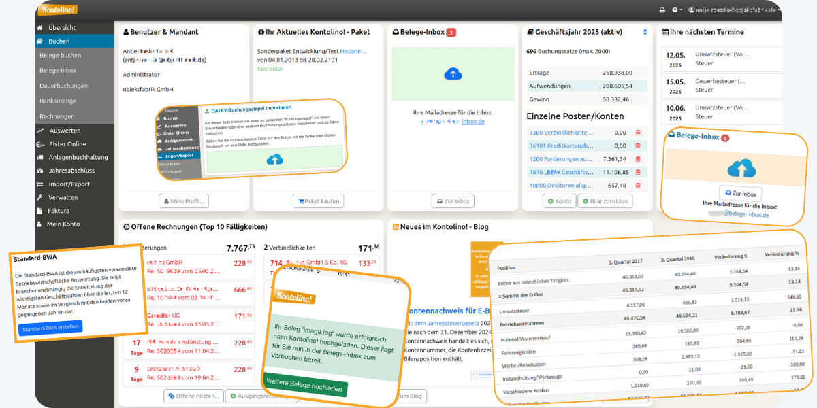Click the Paket kaufen button

point(318,201)
